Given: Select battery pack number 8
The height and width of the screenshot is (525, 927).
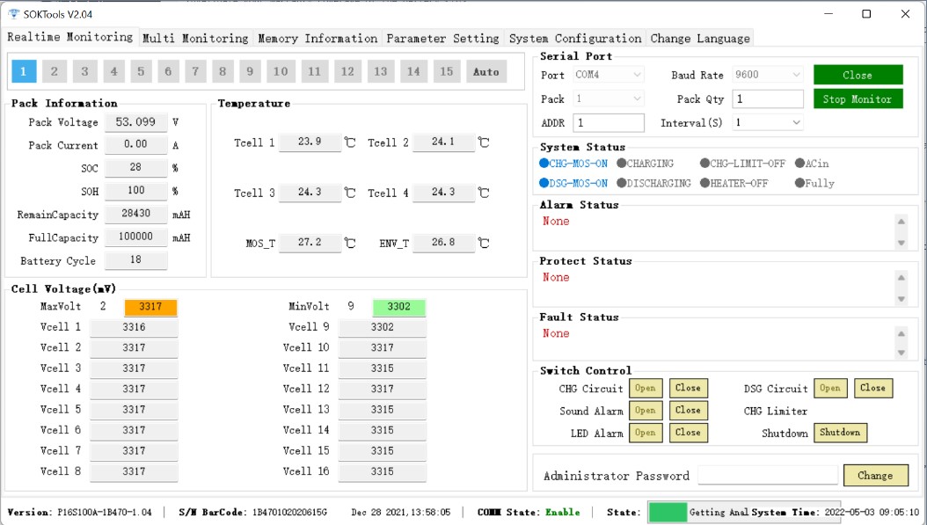Looking at the screenshot, I should (x=223, y=71).
